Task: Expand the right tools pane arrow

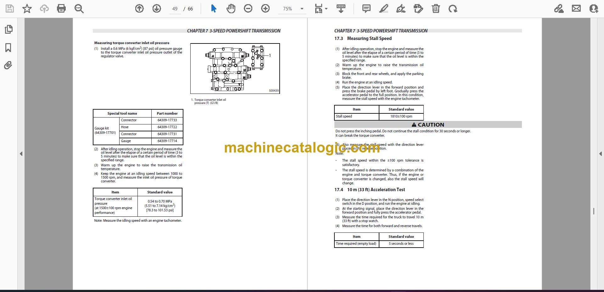Action: [x=600, y=154]
